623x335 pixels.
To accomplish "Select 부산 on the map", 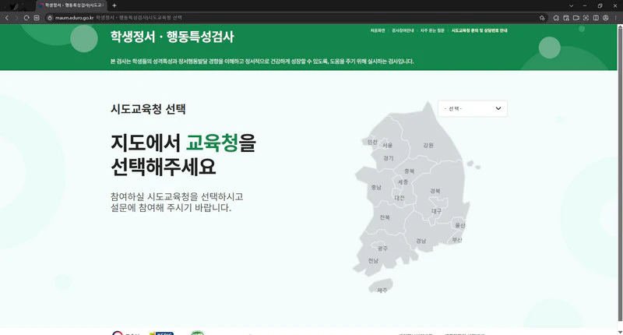I will [x=457, y=240].
